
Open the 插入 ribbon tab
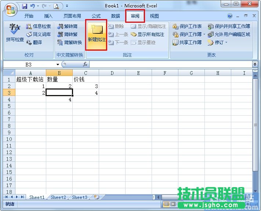[x=48, y=16]
